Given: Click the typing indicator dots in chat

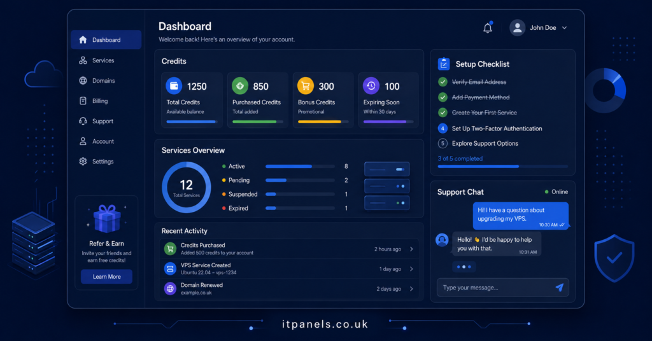Looking at the screenshot, I should 464,267.
